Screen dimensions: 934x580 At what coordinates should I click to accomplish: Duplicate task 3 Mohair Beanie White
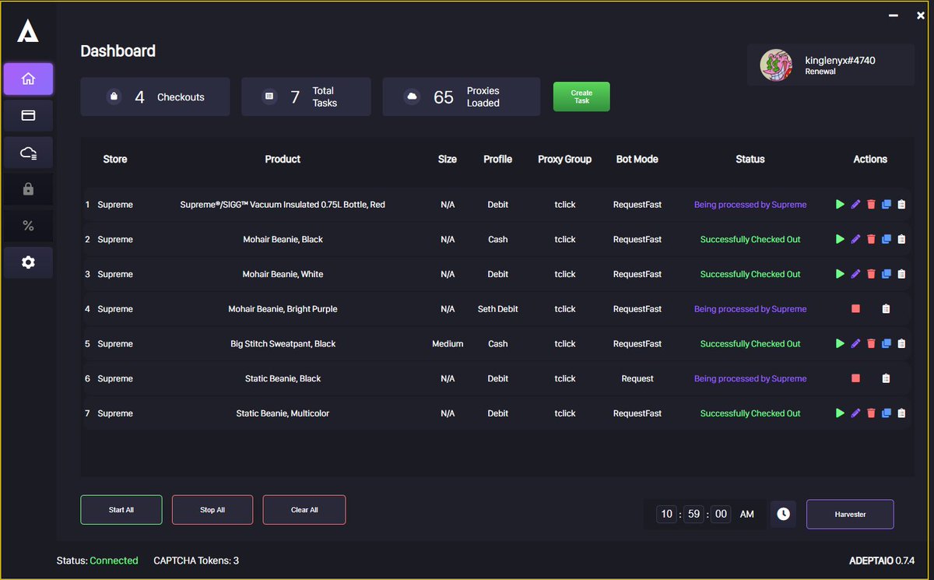(x=887, y=274)
